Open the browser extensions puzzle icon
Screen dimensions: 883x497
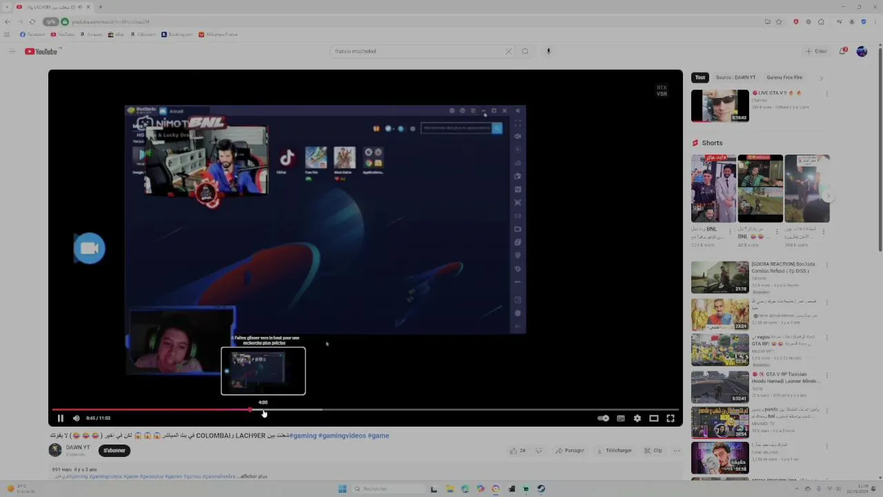[821, 21]
